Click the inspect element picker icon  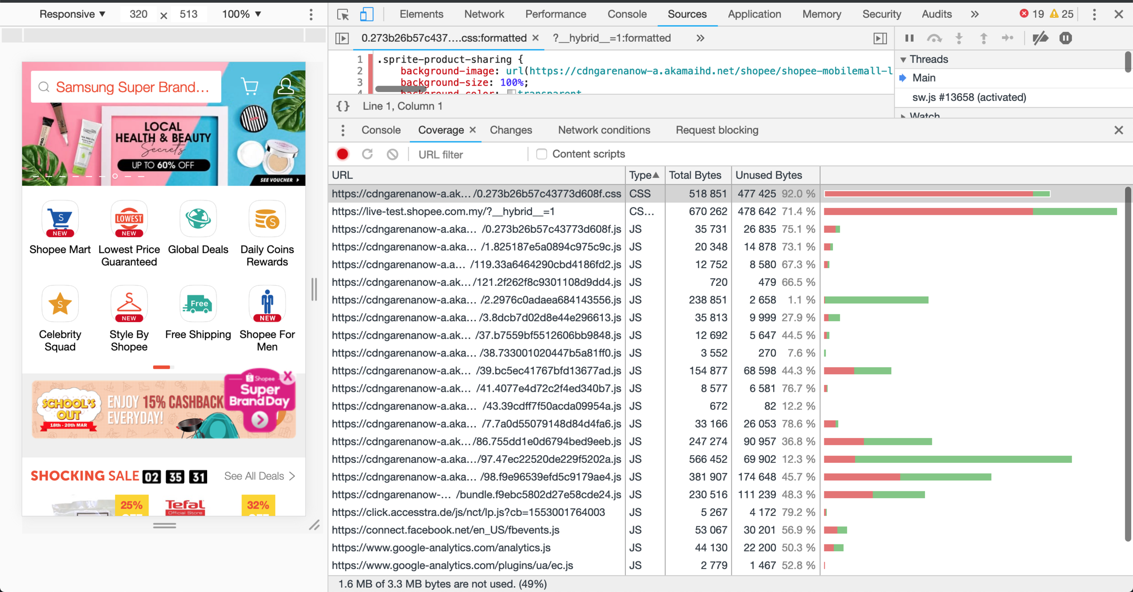coord(343,14)
